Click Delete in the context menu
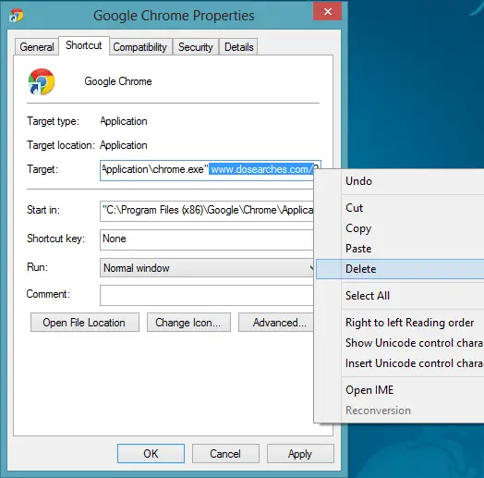Viewport: 484px width, 478px height. [x=400, y=269]
